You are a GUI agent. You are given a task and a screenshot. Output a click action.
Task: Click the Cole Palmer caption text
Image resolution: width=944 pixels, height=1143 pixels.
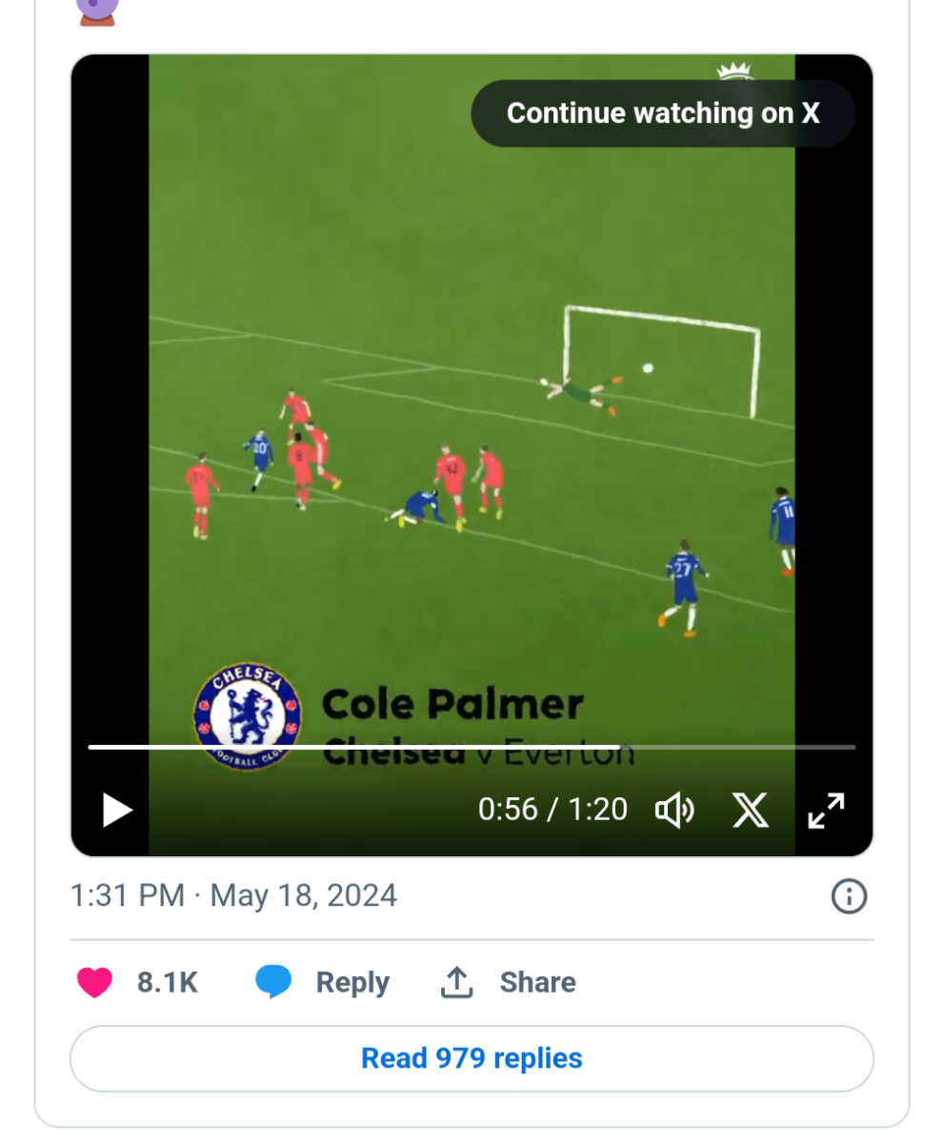(452, 706)
